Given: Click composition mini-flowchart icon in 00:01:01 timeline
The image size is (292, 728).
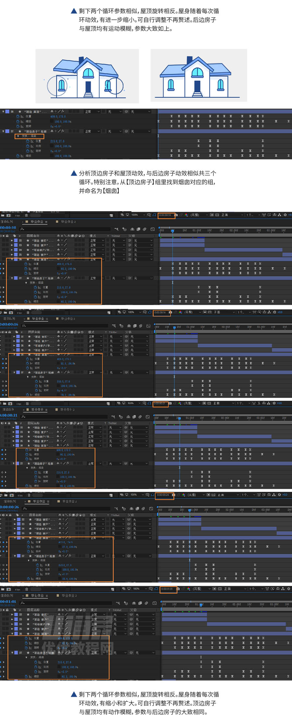Looking at the screenshot, I should coord(118,603).
